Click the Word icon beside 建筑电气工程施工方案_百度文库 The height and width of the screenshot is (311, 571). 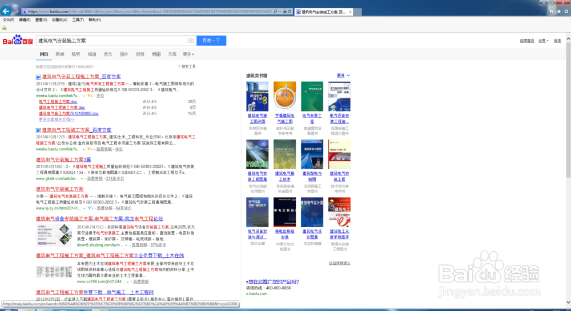click(x=38, y=130)
